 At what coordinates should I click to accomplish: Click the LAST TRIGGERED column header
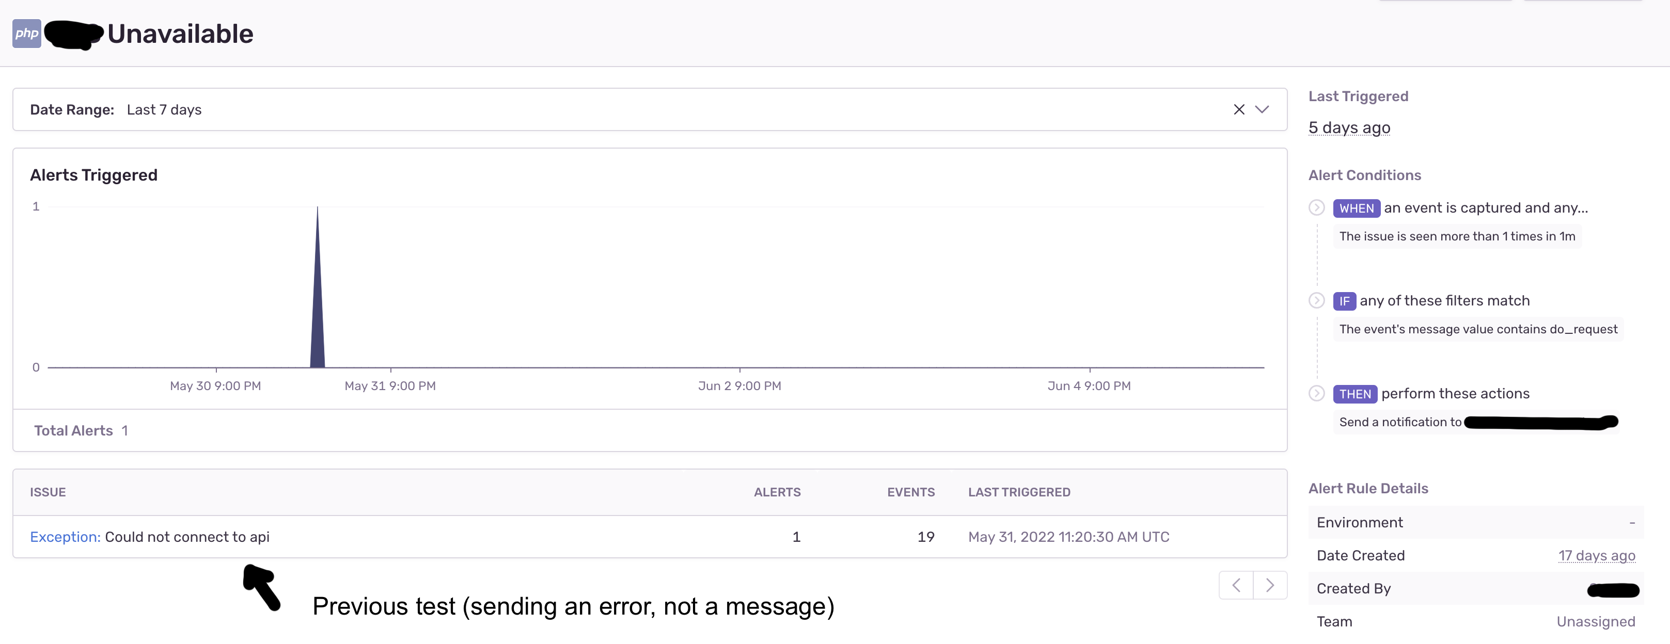click(1019, 492)
